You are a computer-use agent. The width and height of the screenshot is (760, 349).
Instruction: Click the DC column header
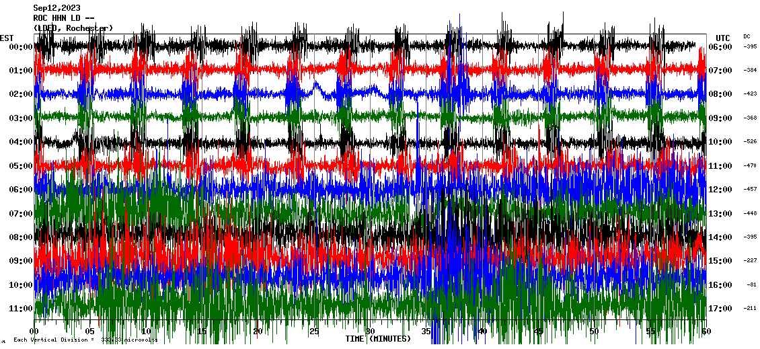pyautogui.click(x=747, y=36)
